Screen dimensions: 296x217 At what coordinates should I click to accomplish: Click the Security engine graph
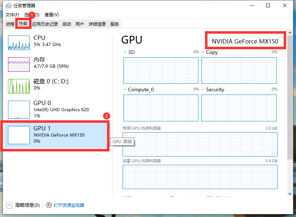(239, 108)
